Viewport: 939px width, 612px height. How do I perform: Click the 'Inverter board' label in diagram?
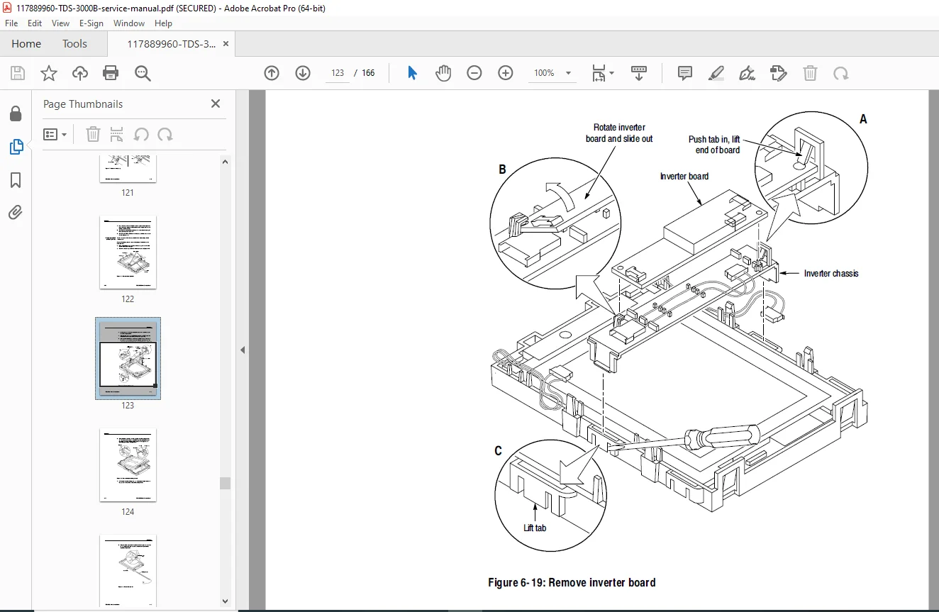(684, 177)
